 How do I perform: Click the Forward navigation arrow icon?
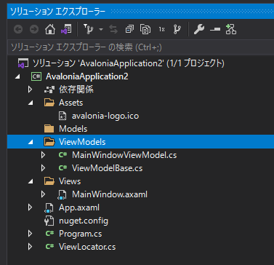pyautogui.click(x=34, y=30)
